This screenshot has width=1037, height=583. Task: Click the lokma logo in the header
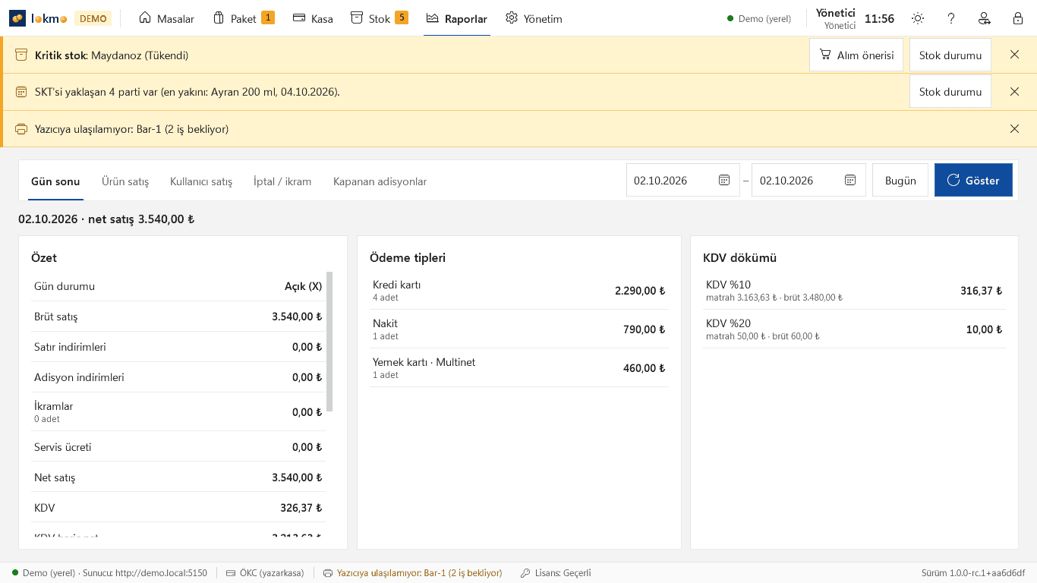39,18
